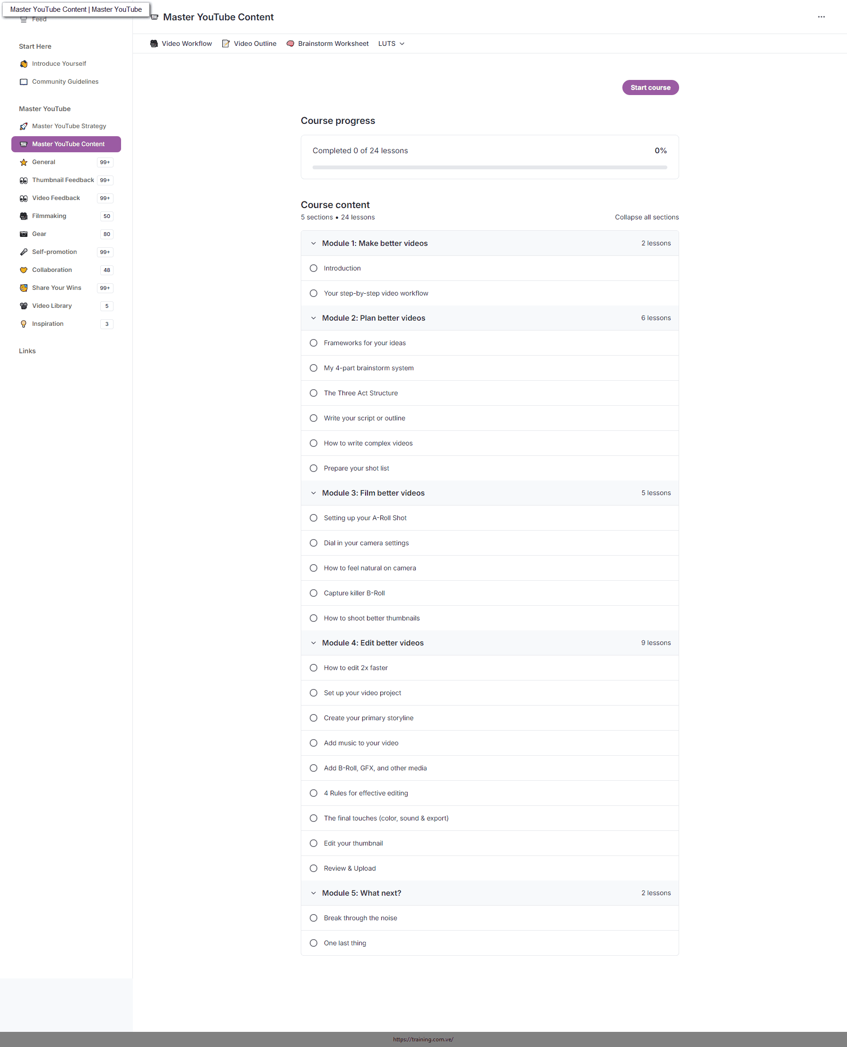Click the lightbulb icon beside Inspiration
Viewport: 847px width, 1047px height.
click(24, 324)
